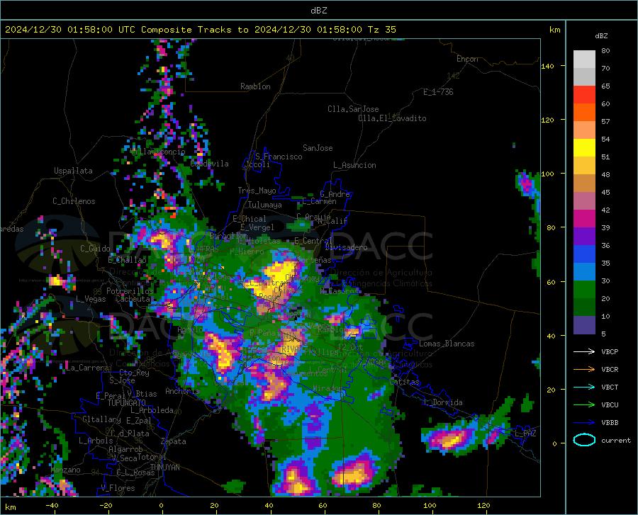Click the Uspallata map label
Image resolution: width=638 pixels, height=515 pixels.
tap(73, 171)
